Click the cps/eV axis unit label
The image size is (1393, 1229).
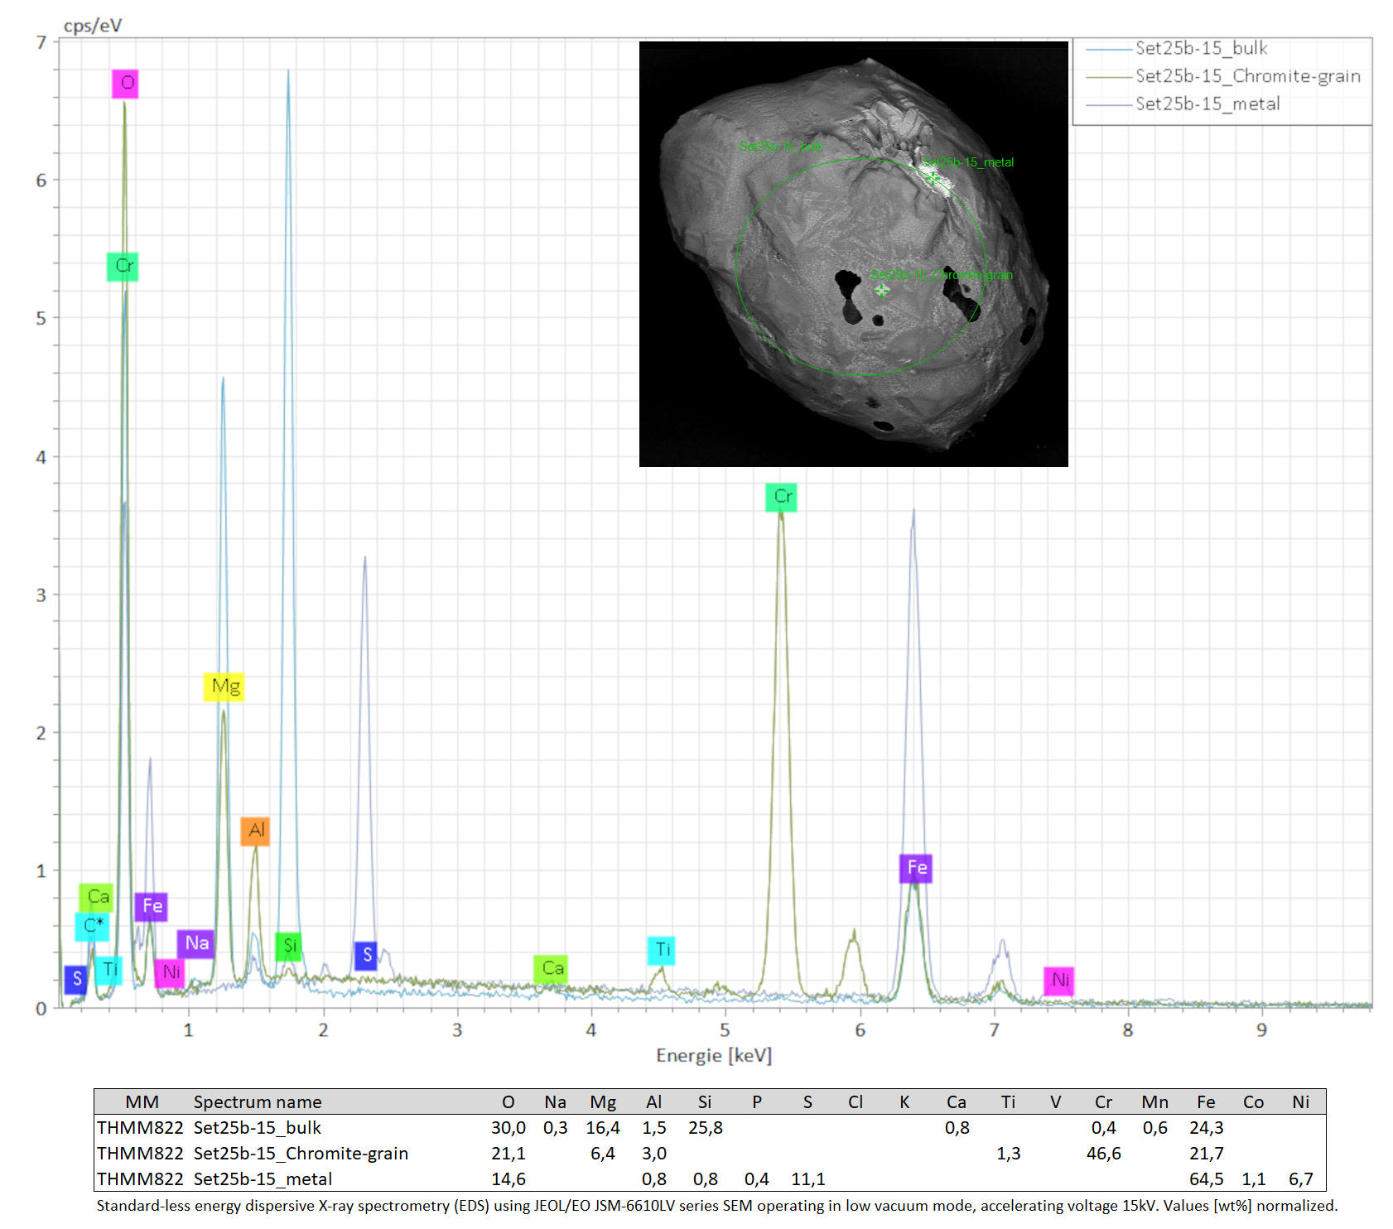[92, 26]
